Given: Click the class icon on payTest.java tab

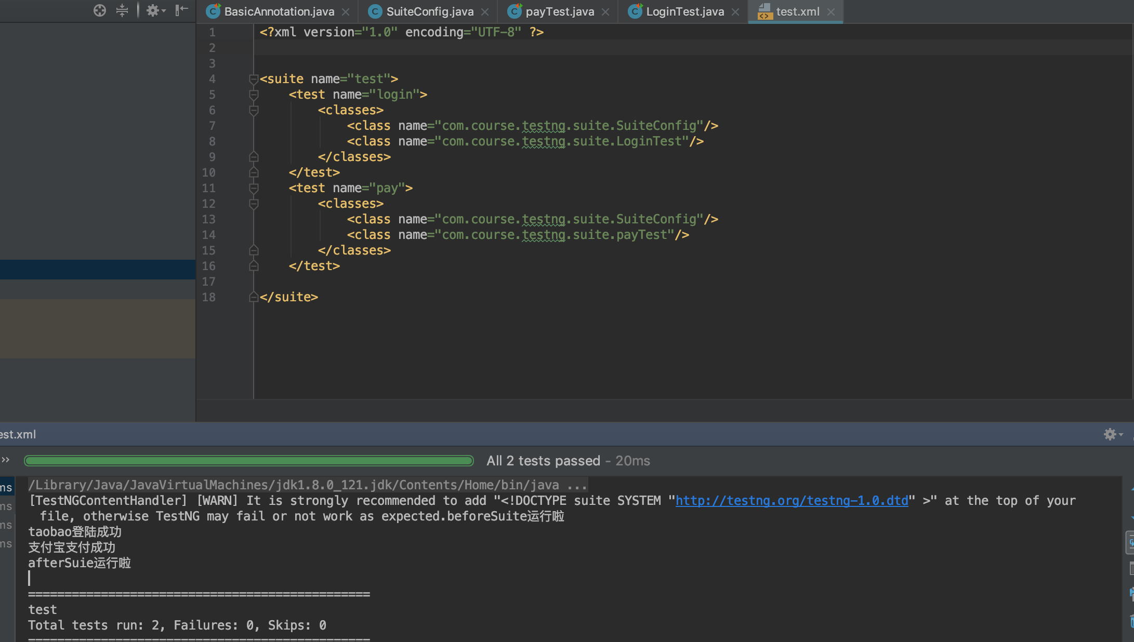Looking at the screenshot, I should click(x=515, y=11).
